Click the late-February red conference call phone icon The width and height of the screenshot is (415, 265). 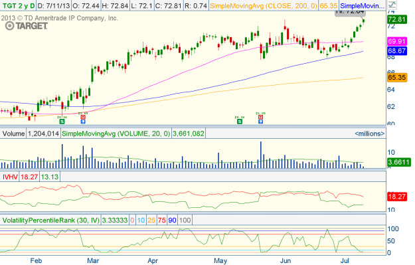83,117
